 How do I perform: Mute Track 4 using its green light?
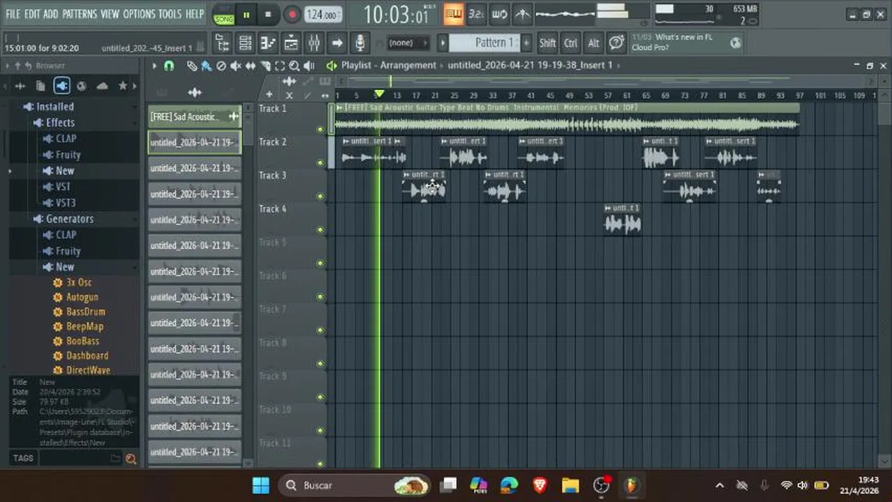320,230
